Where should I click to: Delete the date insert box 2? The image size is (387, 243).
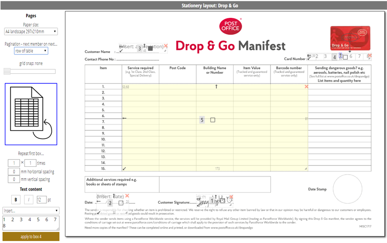(x=127, y=196)
